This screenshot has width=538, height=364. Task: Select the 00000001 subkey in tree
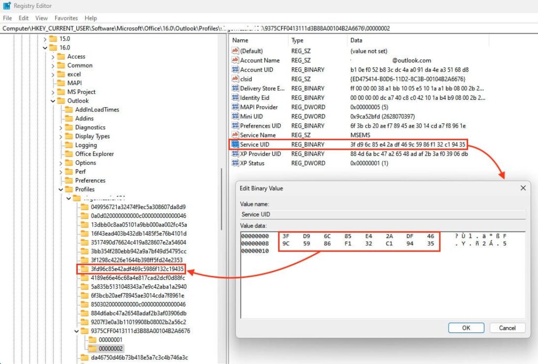click(x=110, y=340)
